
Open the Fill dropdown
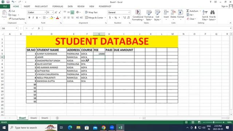[x=190, y=15]
